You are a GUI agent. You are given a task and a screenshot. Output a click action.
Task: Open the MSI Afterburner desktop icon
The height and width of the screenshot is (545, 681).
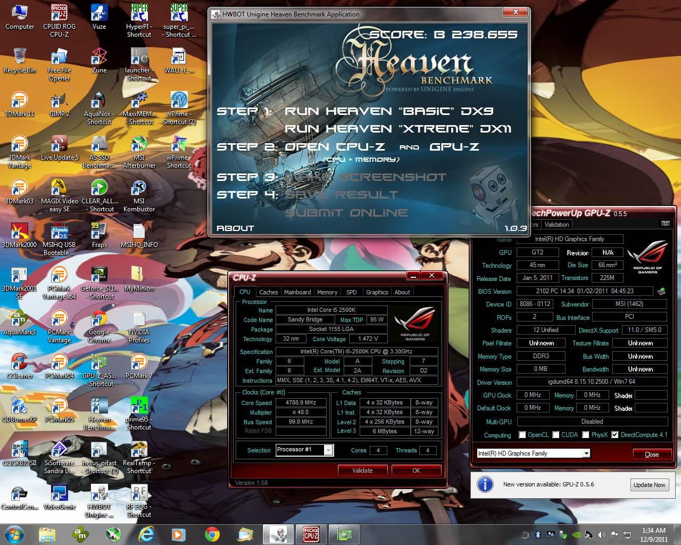(139, 152)
